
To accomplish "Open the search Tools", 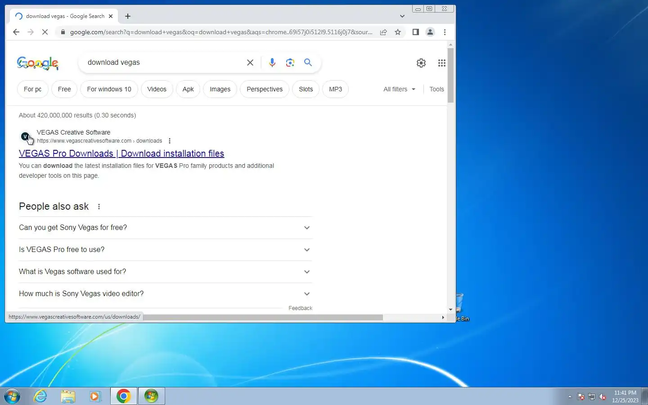I will pyautogui.click(x=436, y=89).
